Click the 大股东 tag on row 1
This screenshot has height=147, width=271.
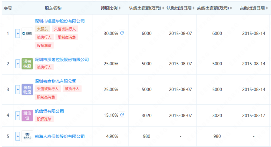pos(42,29)
